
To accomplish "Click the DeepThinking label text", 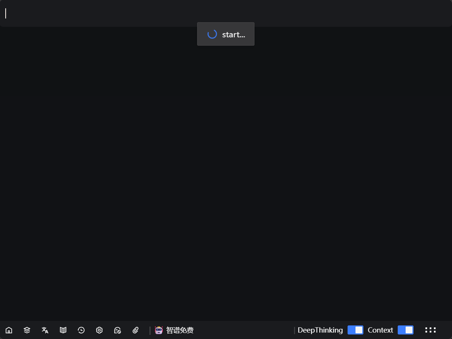I will 320,330.
